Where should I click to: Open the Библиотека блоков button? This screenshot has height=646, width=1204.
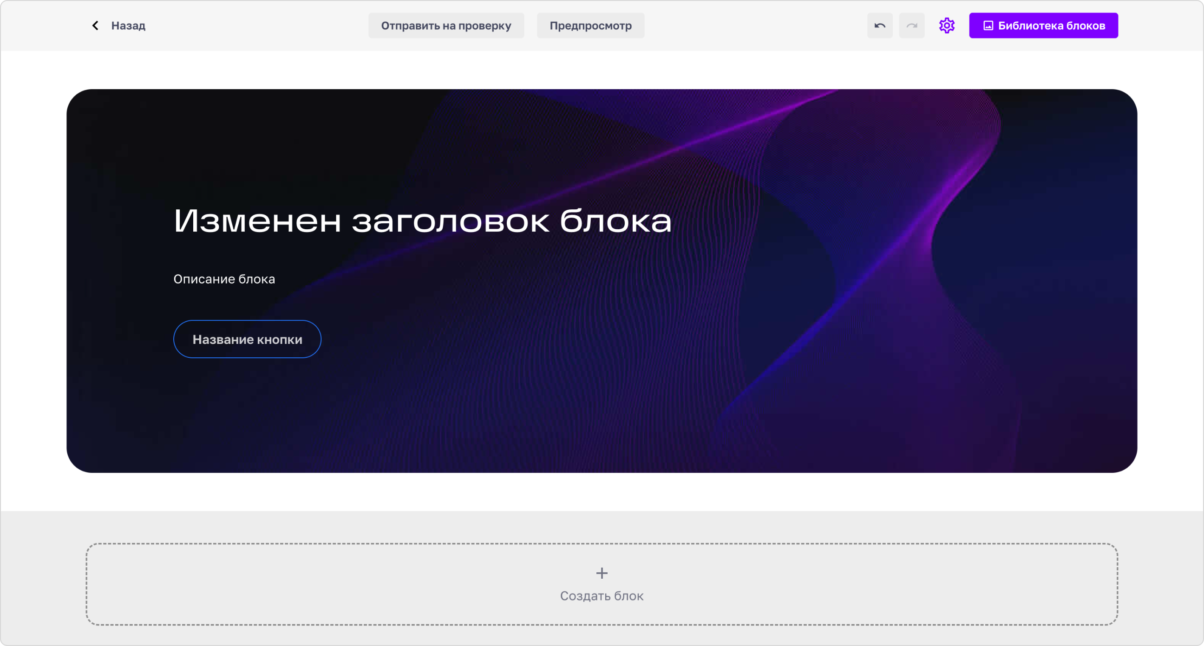pyautogui.click(x=1043, y=26)
